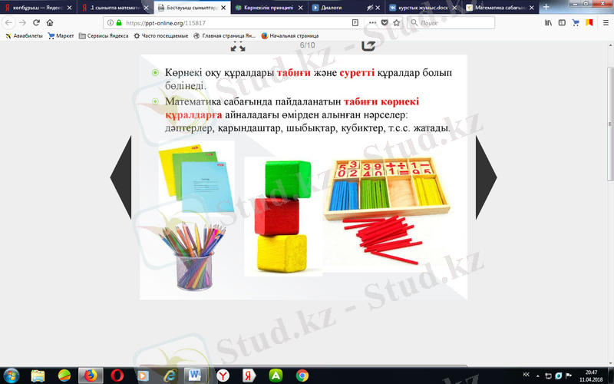Close the 'Диалоги' tab
Viewport: 614px width, 384px height.
pyautogui.click(x=378, y=8)
